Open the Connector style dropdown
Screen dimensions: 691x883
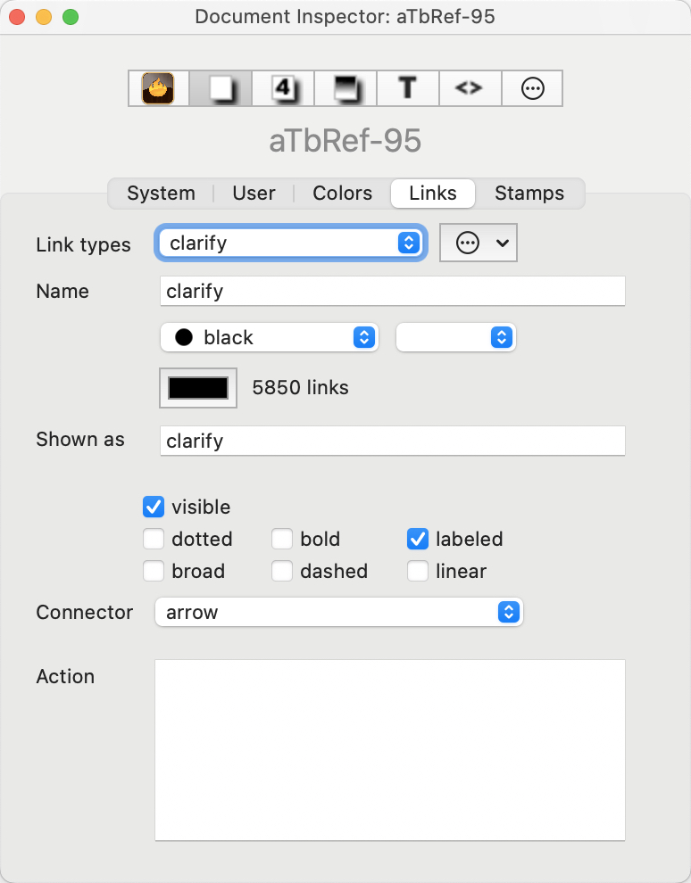pyautogui.click(x=339, y=613)
